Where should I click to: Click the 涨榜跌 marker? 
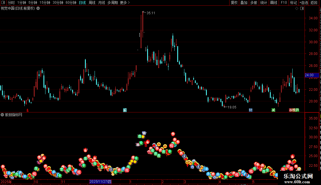(294, 110)
